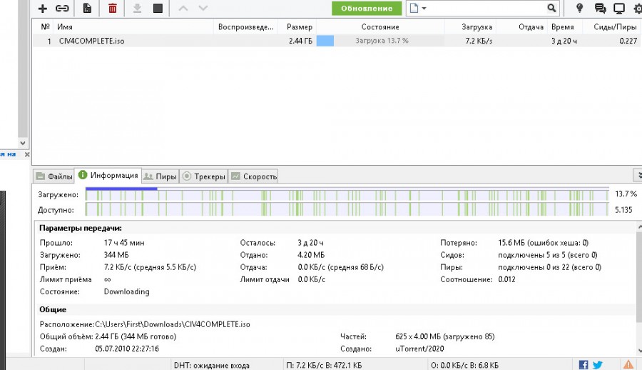Click the info panel vertical scrollbar thumb
Image resolution: width=642 pixels, height=370 pixels.
pyautogui.click(x=639, y=277)
